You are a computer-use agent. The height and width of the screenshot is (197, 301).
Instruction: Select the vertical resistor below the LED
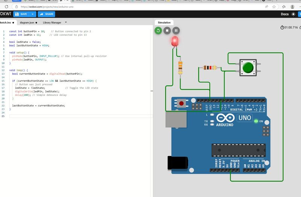click(180, 68)
